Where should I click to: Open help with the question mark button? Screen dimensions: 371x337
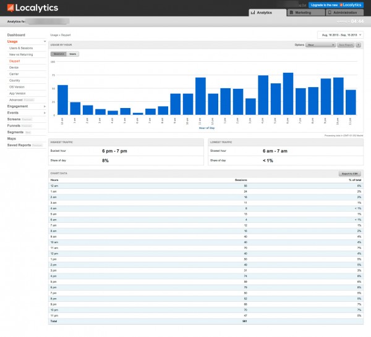[x=359, y=45]
